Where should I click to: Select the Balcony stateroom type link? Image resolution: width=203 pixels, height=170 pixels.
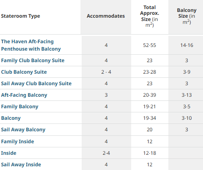click(11, 118)
